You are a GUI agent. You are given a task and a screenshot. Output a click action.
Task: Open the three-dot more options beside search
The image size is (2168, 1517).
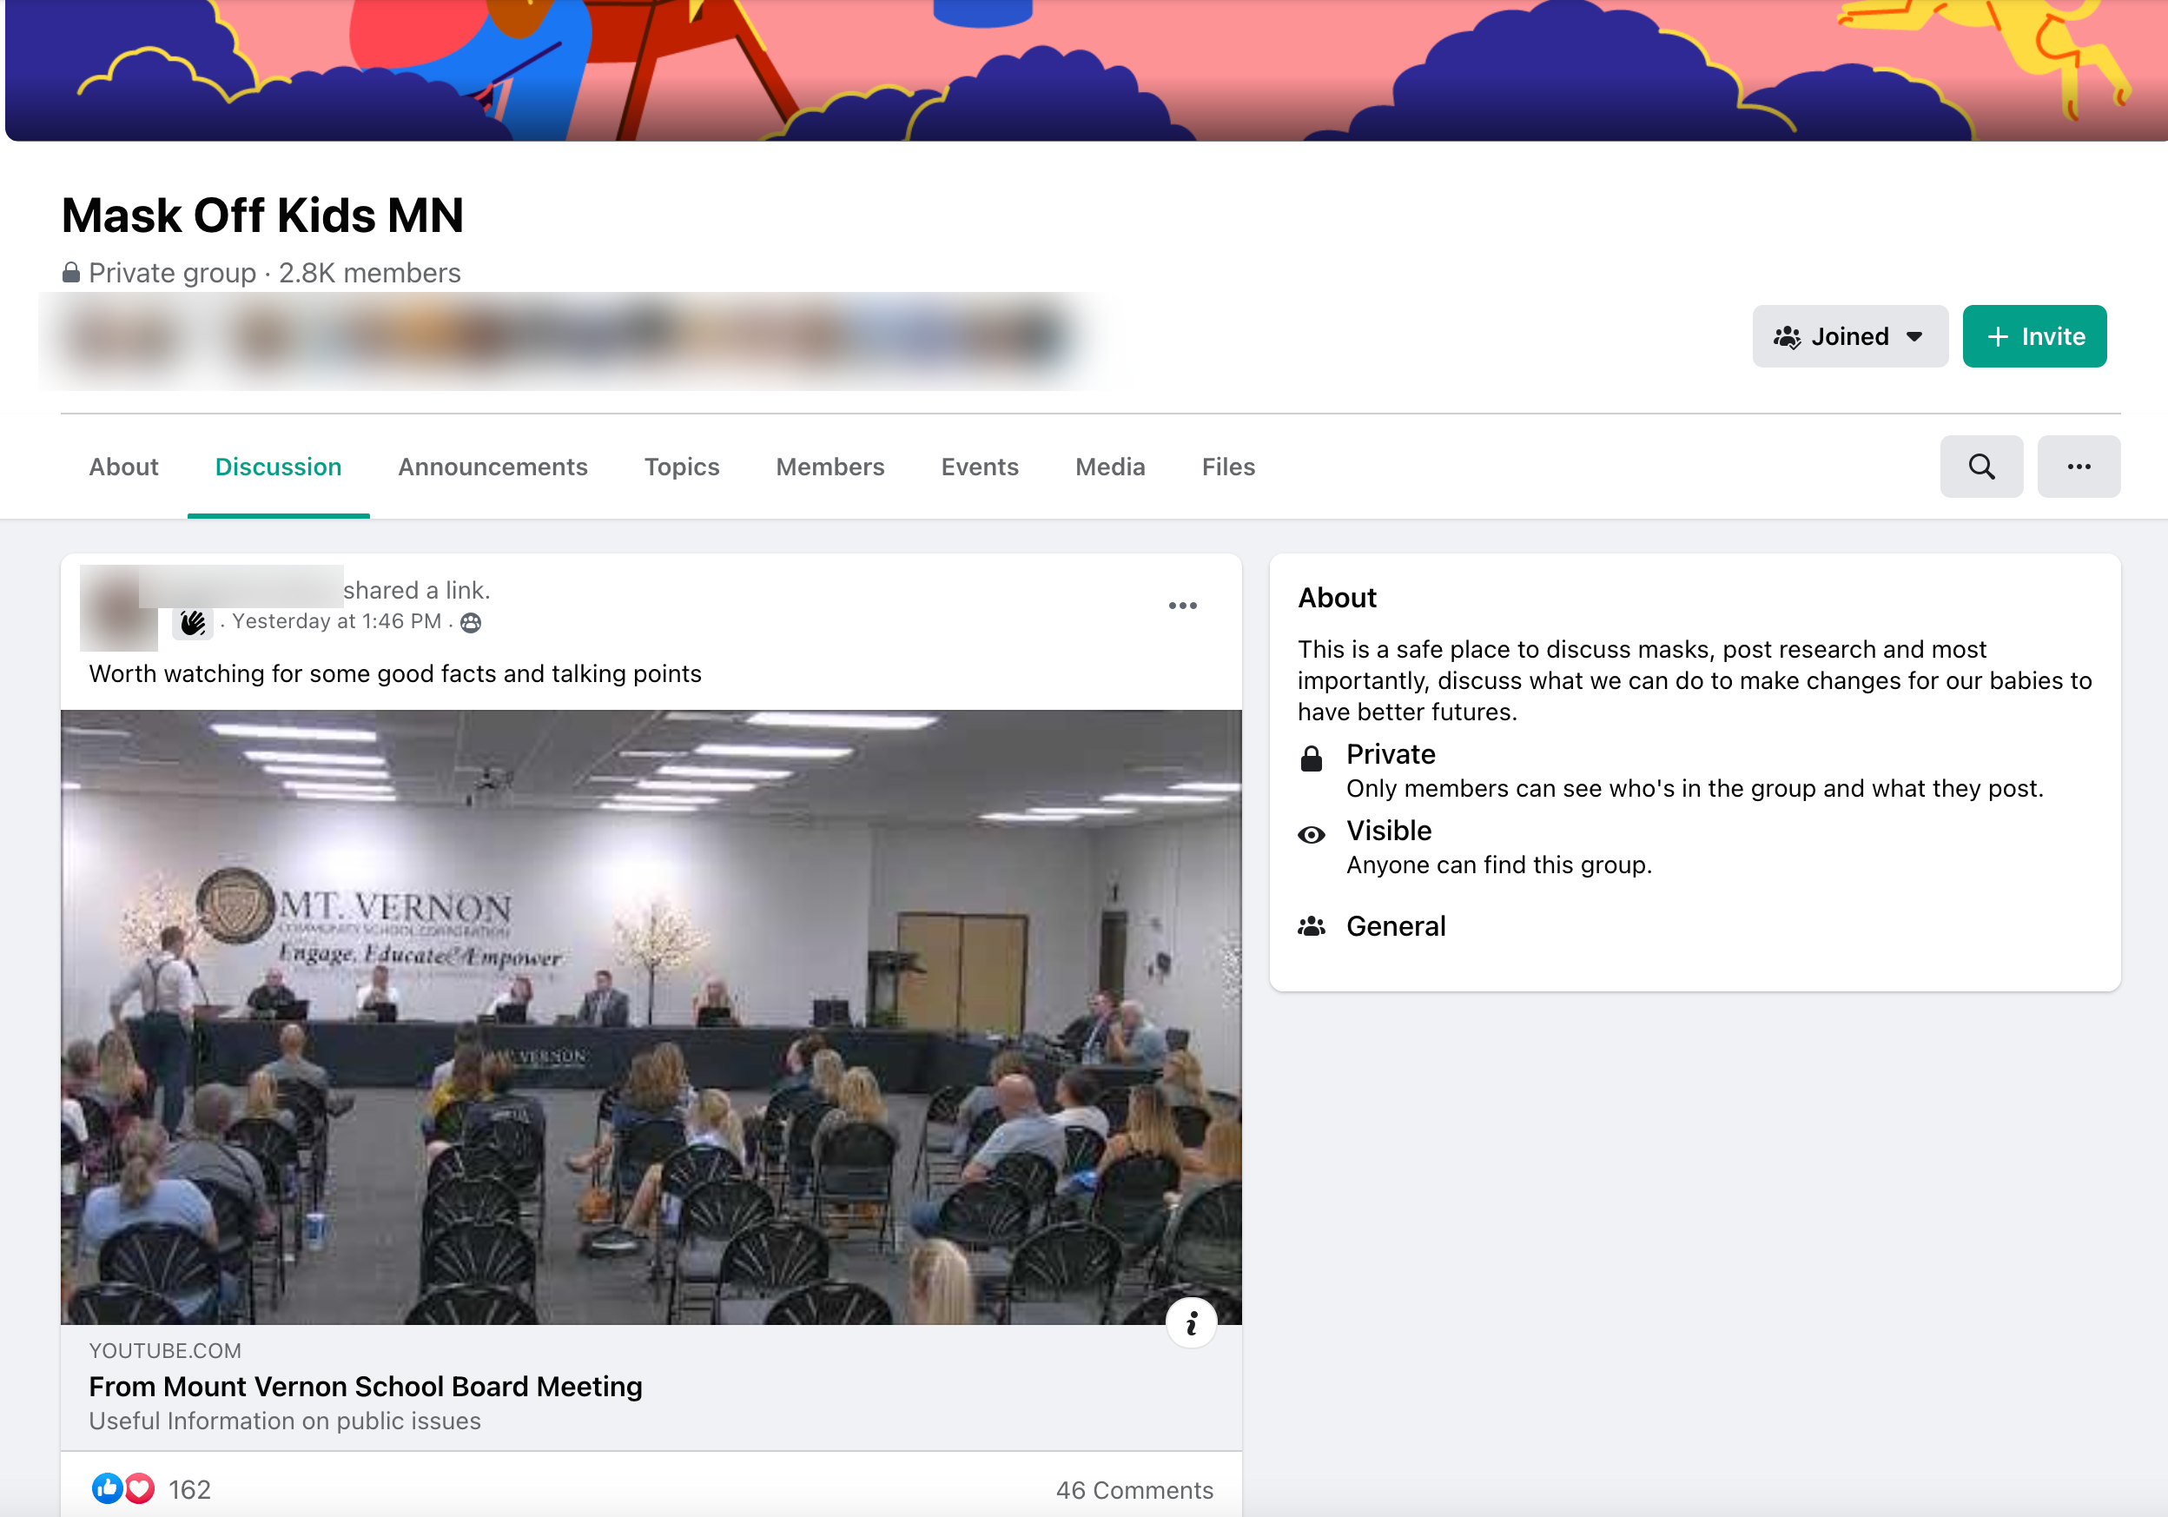[x=2079, y=467]
